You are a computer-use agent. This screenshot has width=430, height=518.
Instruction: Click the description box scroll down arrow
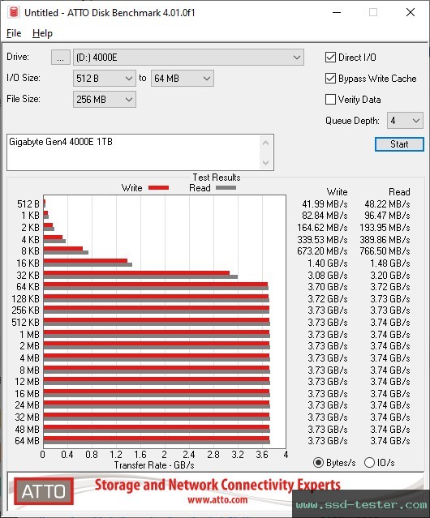pyautogui.click(x=266, y=162)
